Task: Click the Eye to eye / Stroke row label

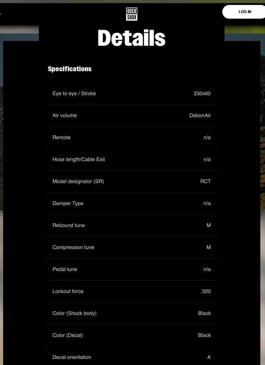Action: coord(74,94)
